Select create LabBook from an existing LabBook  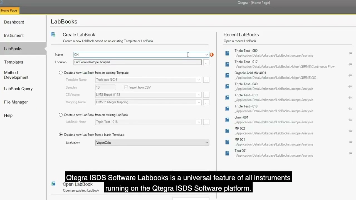pos(61,115)
